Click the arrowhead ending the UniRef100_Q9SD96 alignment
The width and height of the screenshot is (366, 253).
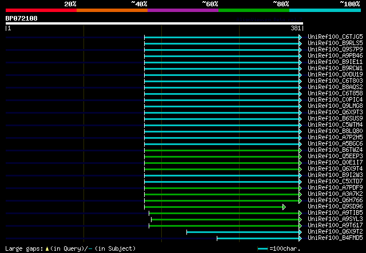click(x=284, y=207)
